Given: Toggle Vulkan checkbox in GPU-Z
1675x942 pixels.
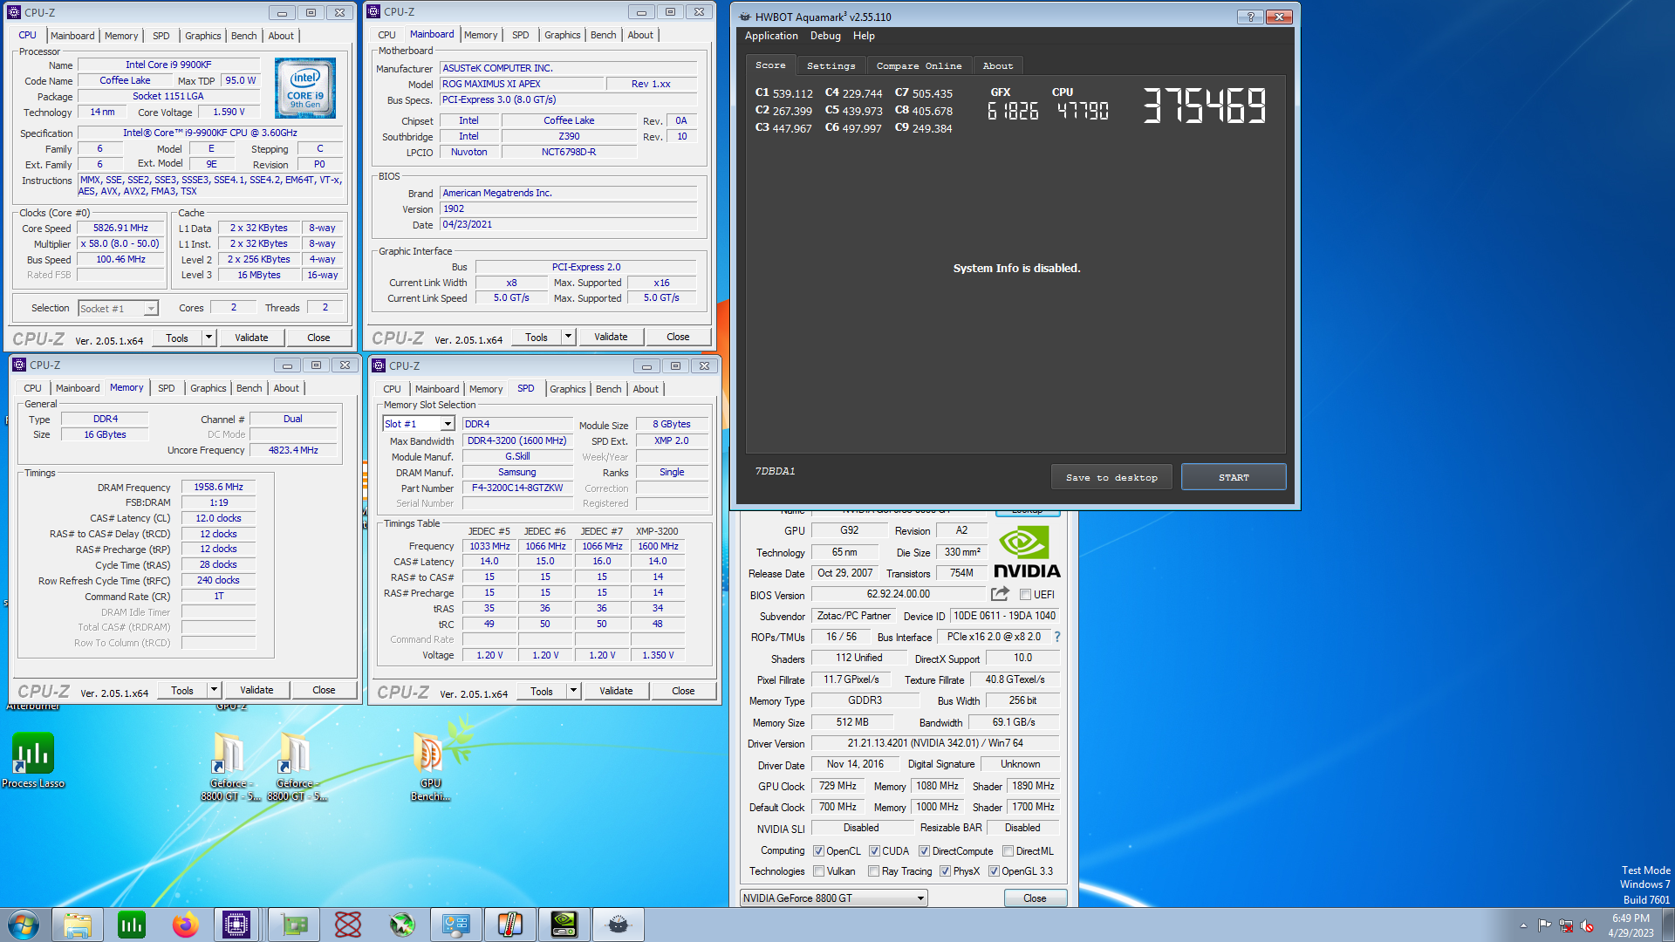Looking at the screenshot, I should point(818,871).
